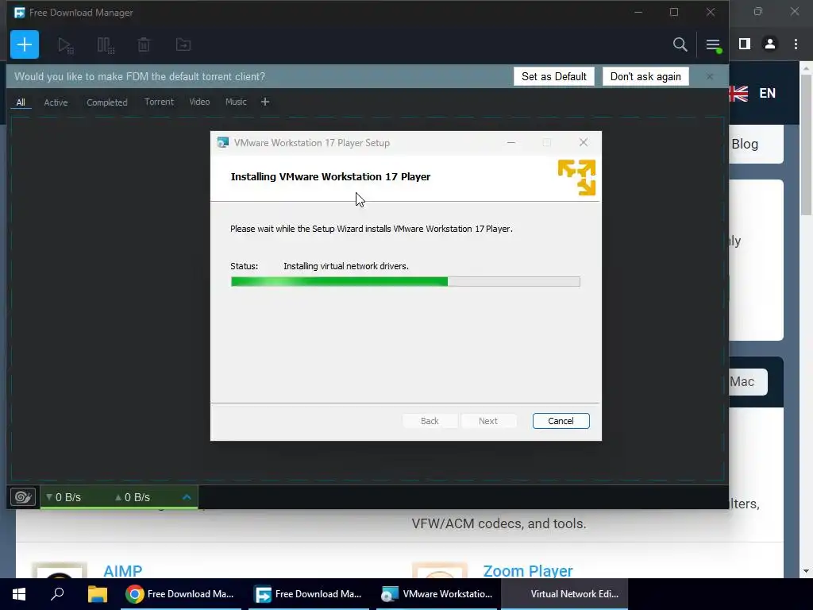The image size is (813, 610).
Task: Toggle snail mode icon in status bar
Action: coord(23,497)
